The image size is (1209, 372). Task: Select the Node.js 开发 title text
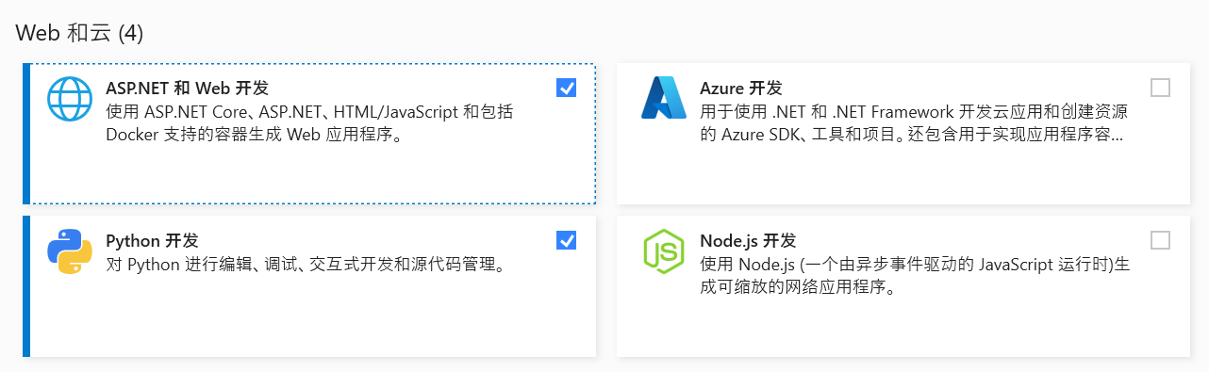[x=748, y=241]
